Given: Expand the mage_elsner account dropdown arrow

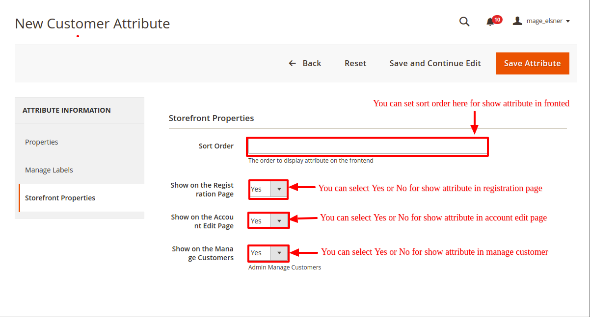Looking at the screenshot, I should point(568,22).
